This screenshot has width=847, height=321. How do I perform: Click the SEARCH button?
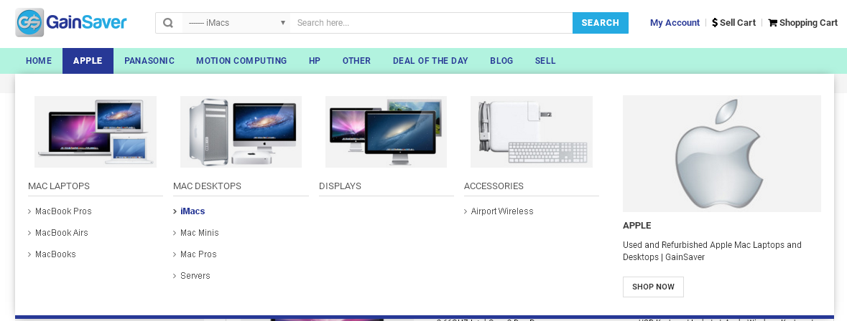tap(600, 23)
